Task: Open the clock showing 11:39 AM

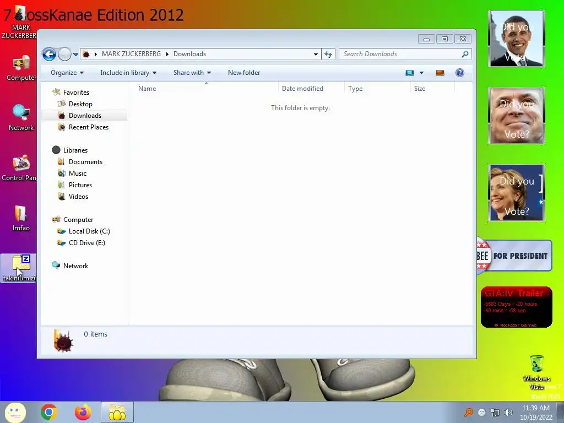Action: [x=536, y=413]
